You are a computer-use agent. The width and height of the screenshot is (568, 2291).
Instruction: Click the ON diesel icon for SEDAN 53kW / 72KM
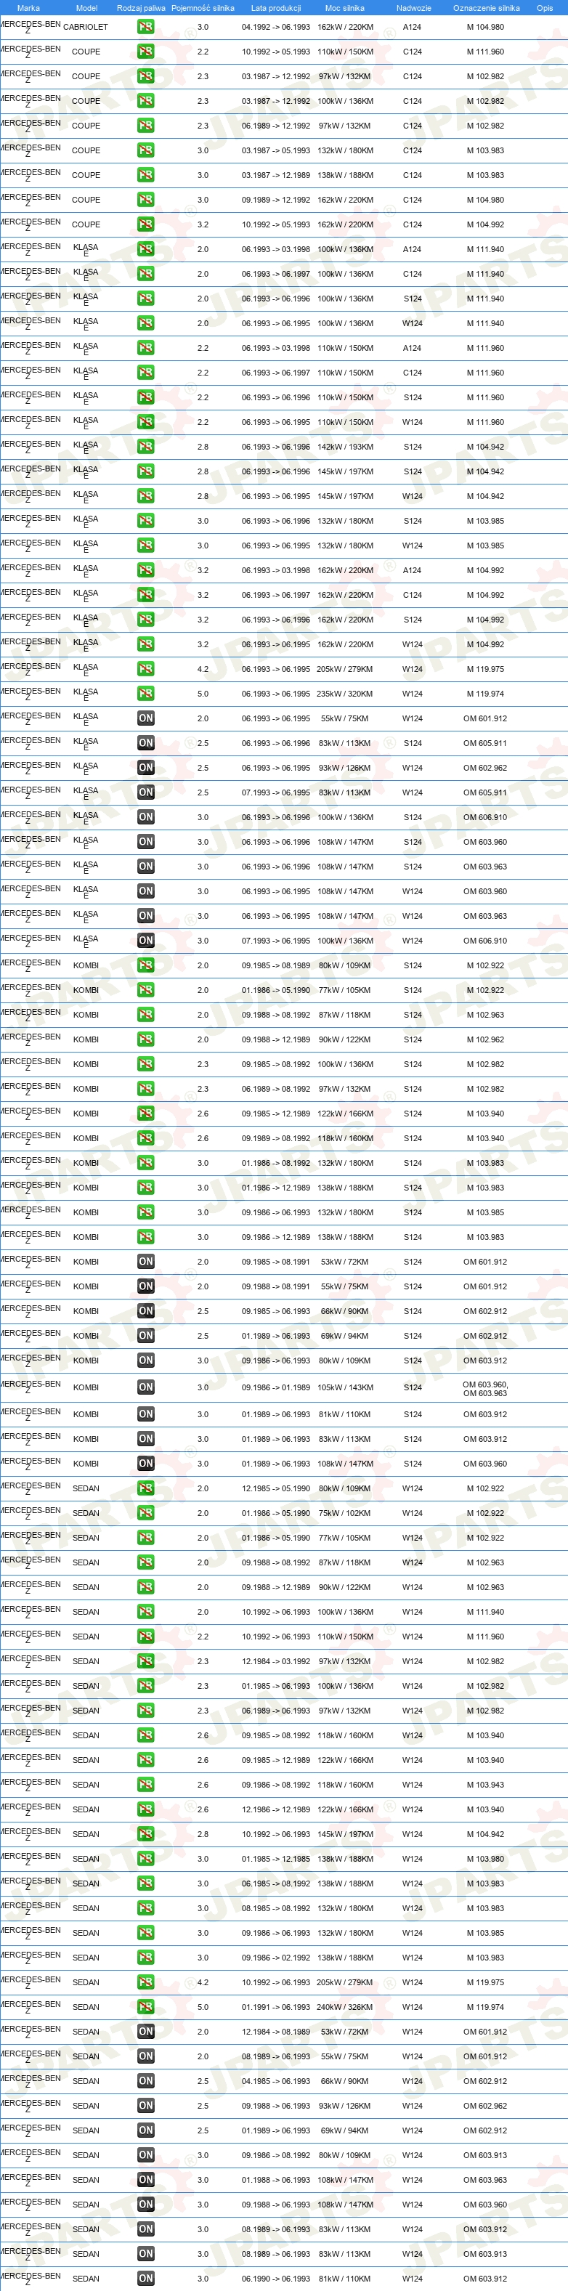(146, 2032)
